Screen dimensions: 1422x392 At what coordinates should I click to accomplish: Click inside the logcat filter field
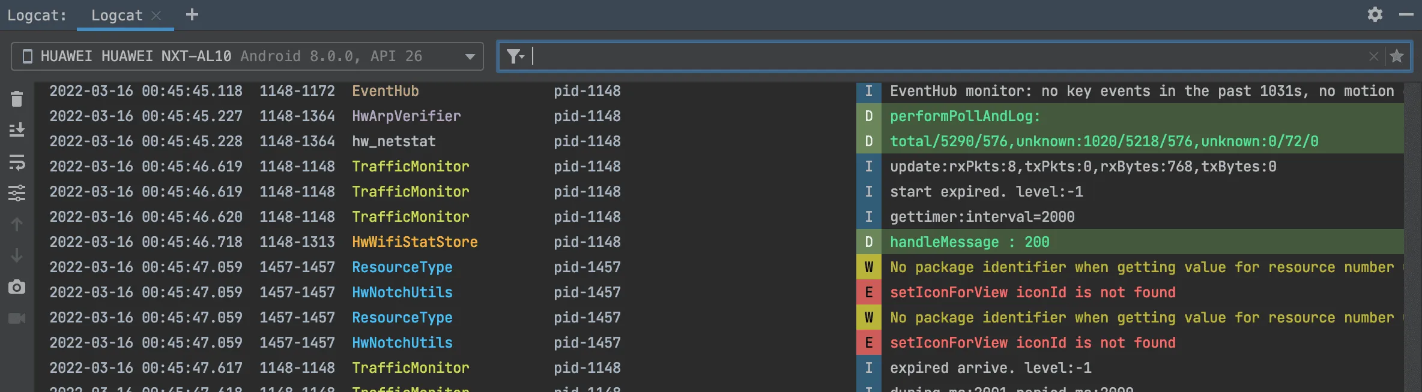click(x=901, y=56)
